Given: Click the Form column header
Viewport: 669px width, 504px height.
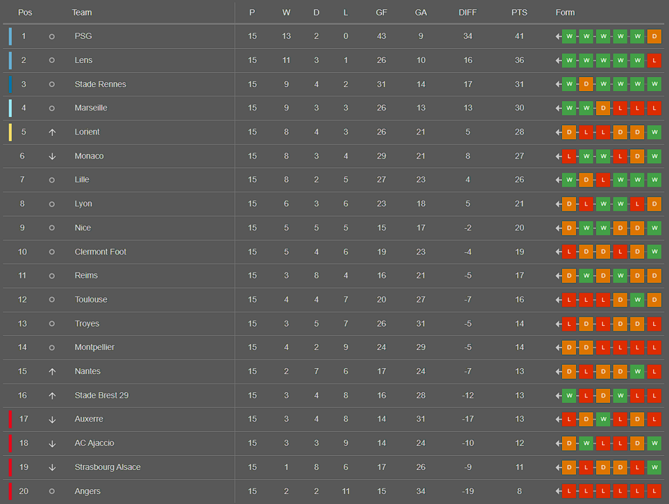Looking at the screenshot, I should click(565, 13).
